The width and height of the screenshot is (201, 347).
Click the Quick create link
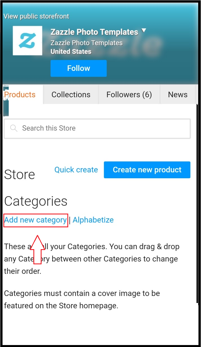click(x=76, y=170)
